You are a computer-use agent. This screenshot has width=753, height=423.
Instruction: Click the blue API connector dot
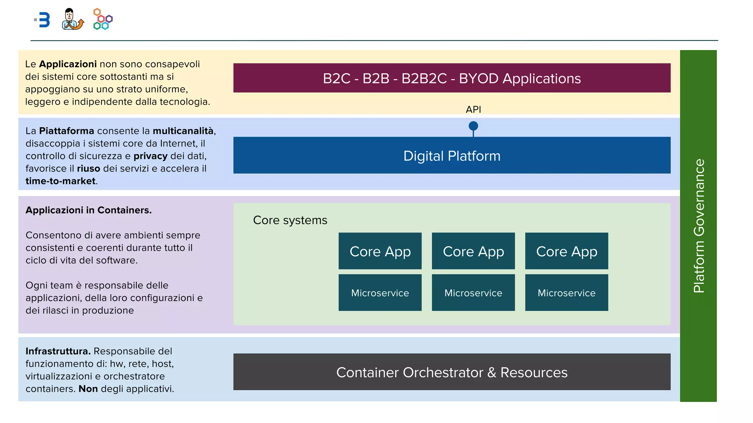tap(473, 126)
